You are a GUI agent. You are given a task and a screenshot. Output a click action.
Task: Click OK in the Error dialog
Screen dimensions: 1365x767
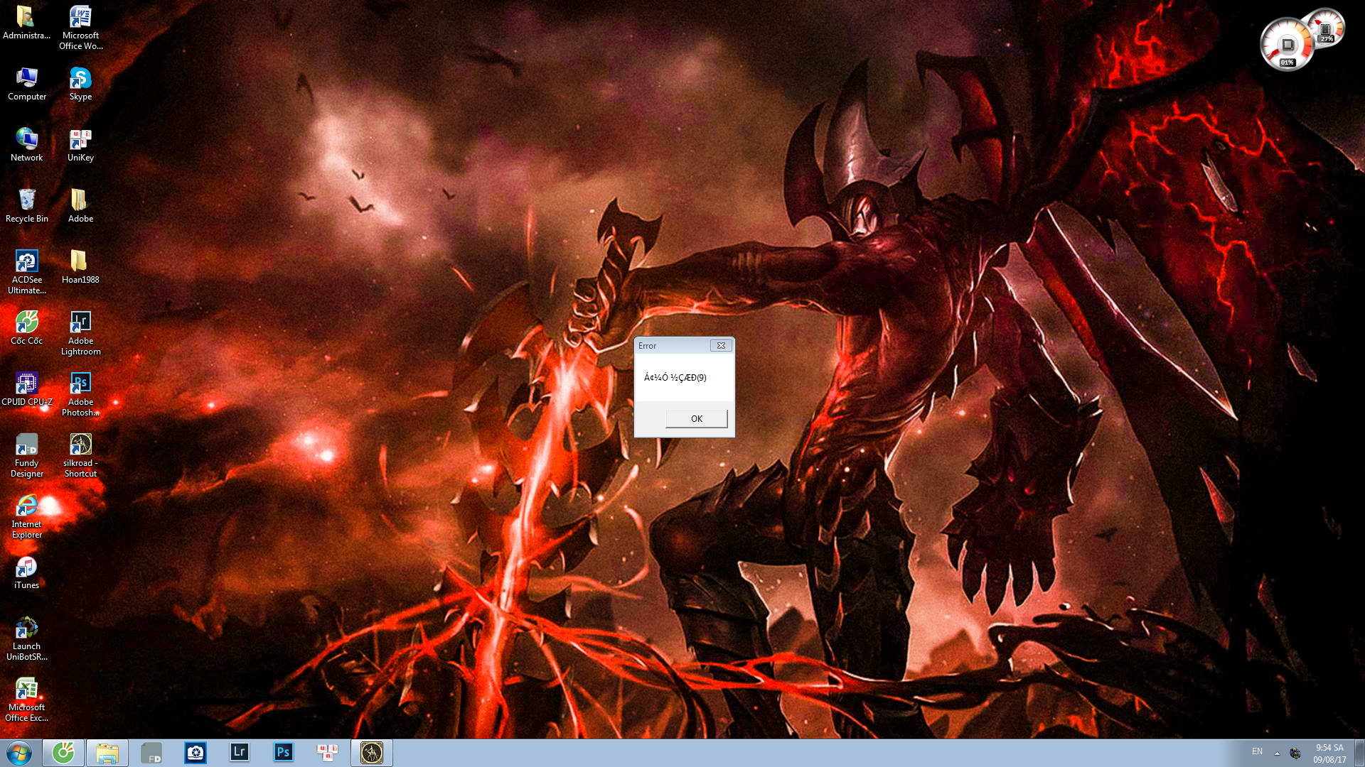click(x=696, y=419)
